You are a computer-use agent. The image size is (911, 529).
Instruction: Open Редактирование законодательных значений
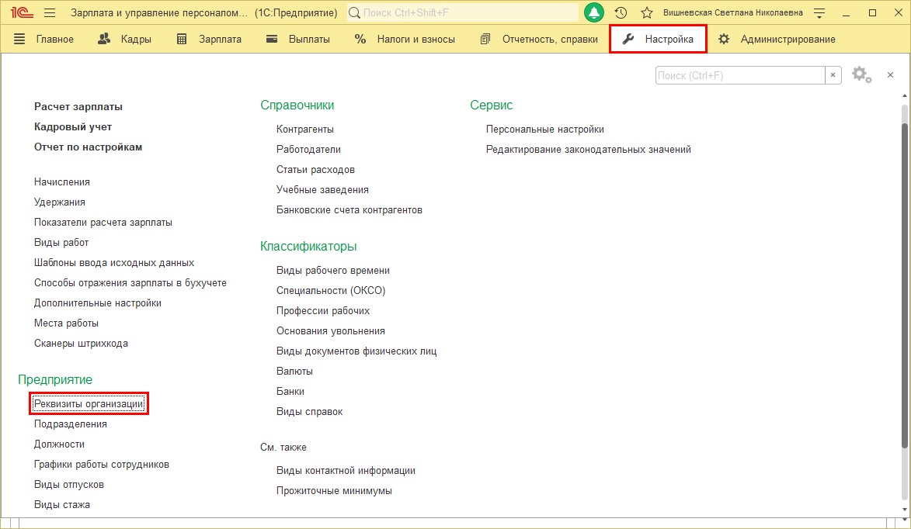[589, 150]
